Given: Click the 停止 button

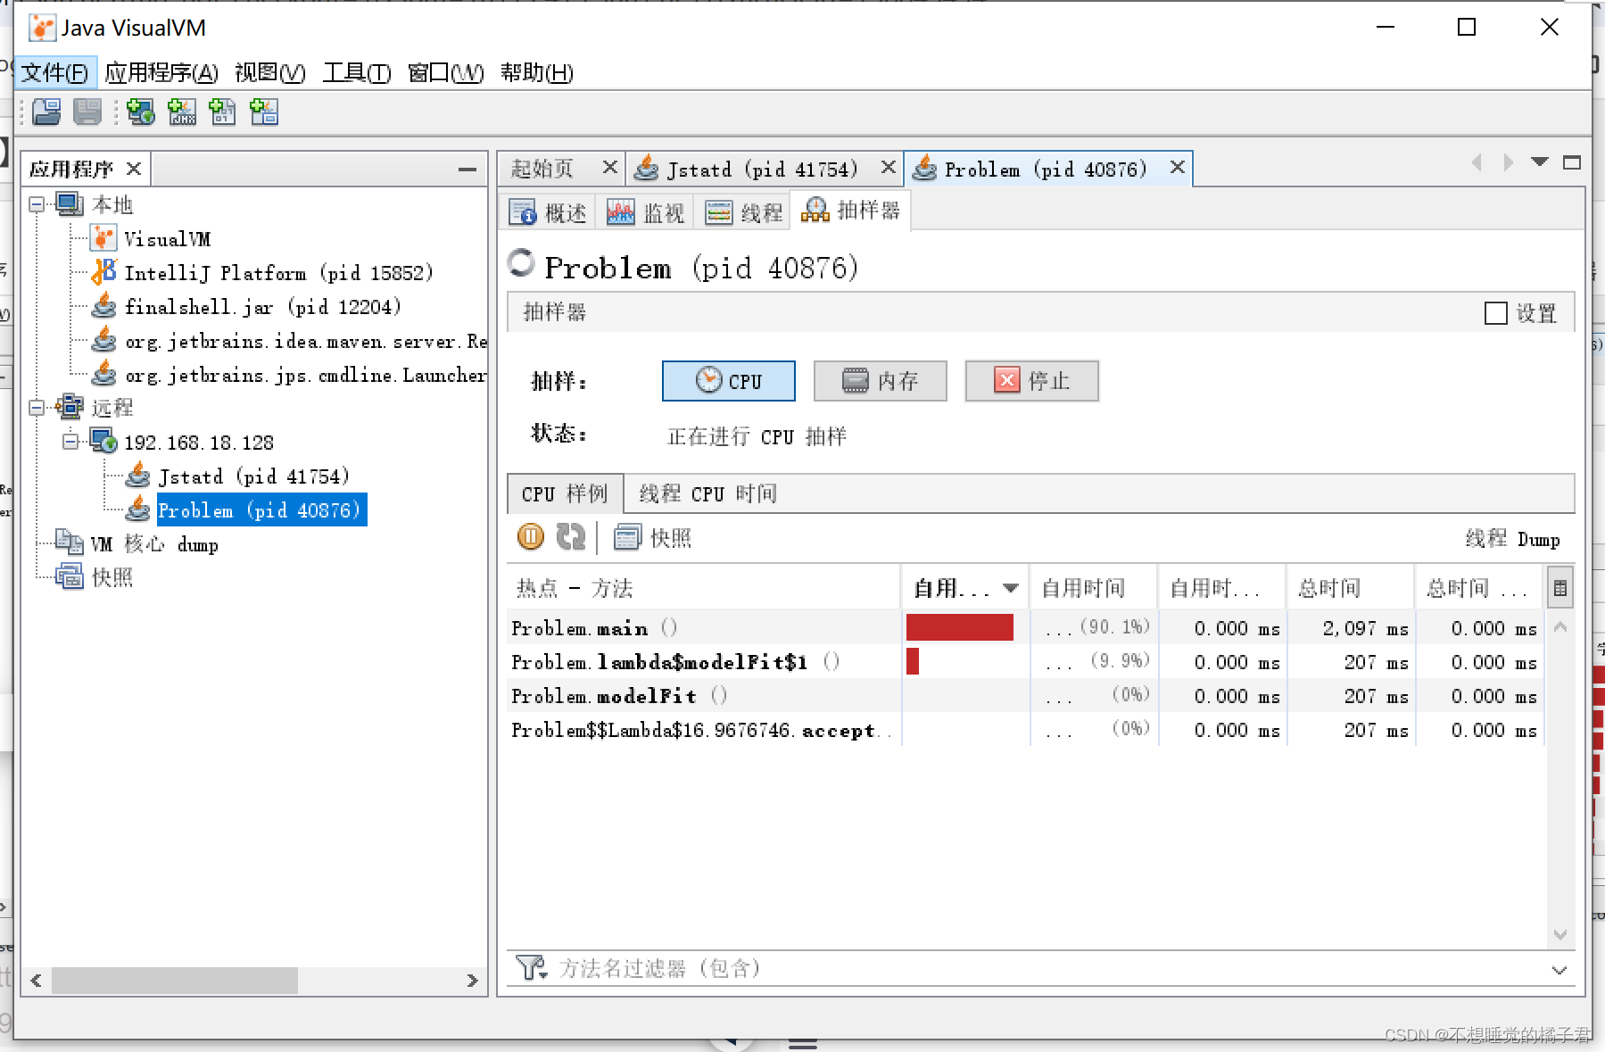Looking at the screenshot, I should point(1031,381).
